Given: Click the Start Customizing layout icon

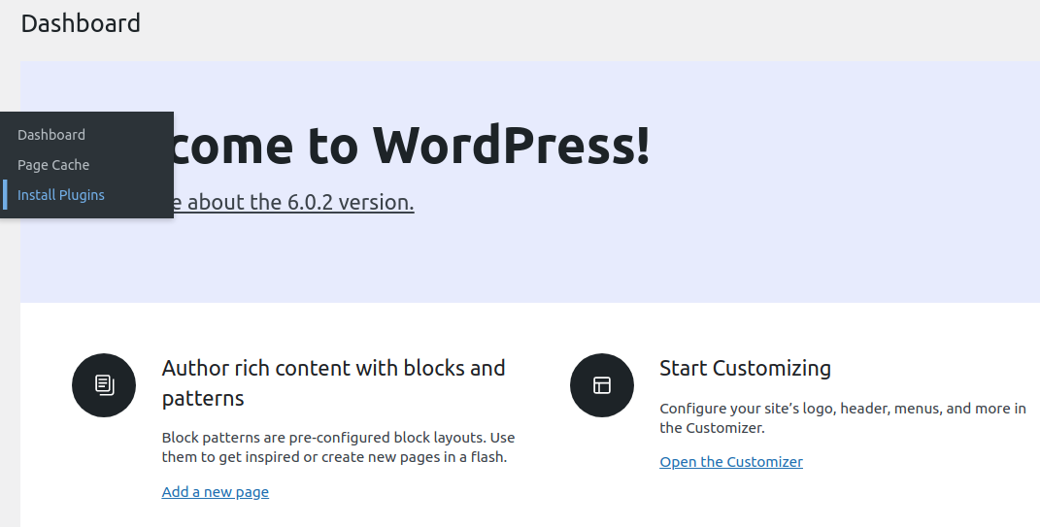Looking at the screenshot, I should [x=602, y=385].
